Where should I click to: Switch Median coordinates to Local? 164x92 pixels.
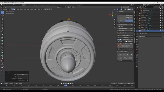tap(129, 21)
